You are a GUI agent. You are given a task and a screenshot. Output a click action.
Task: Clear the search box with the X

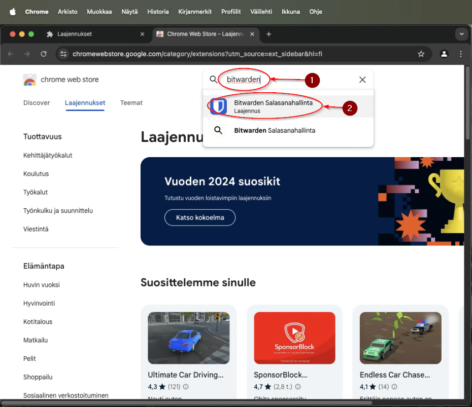pyautogui.click(x=362, y=80)
